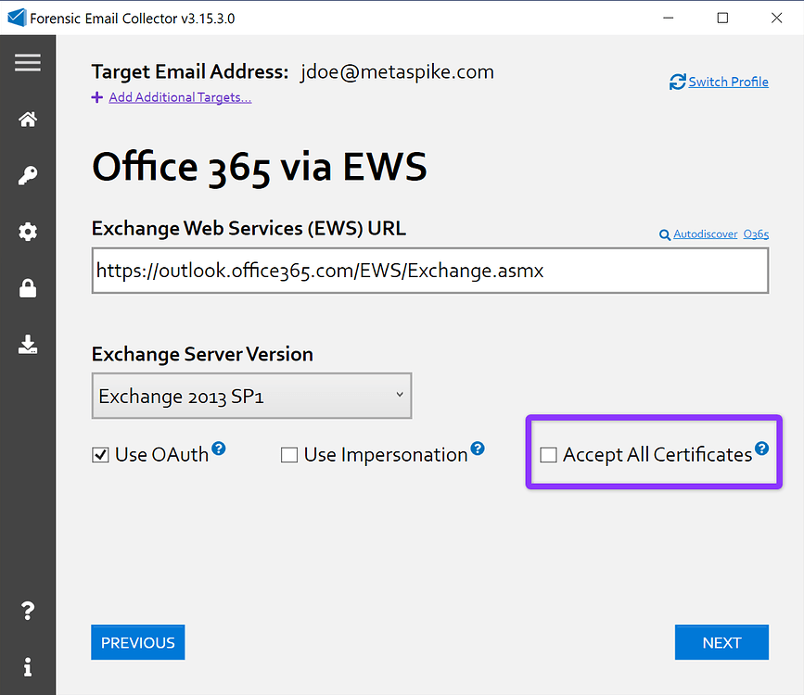Click the padlock icon in the sidebar
Viewport: 804px width, 695px height.
tap(28, 288)
